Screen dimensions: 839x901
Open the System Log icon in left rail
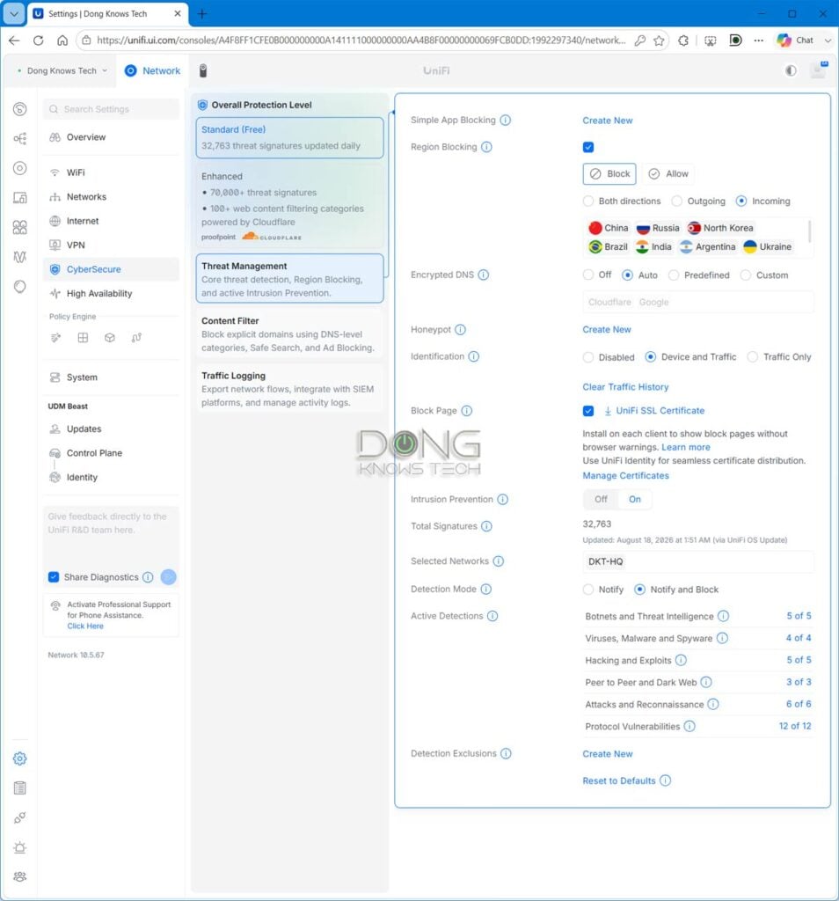[20, 787]
